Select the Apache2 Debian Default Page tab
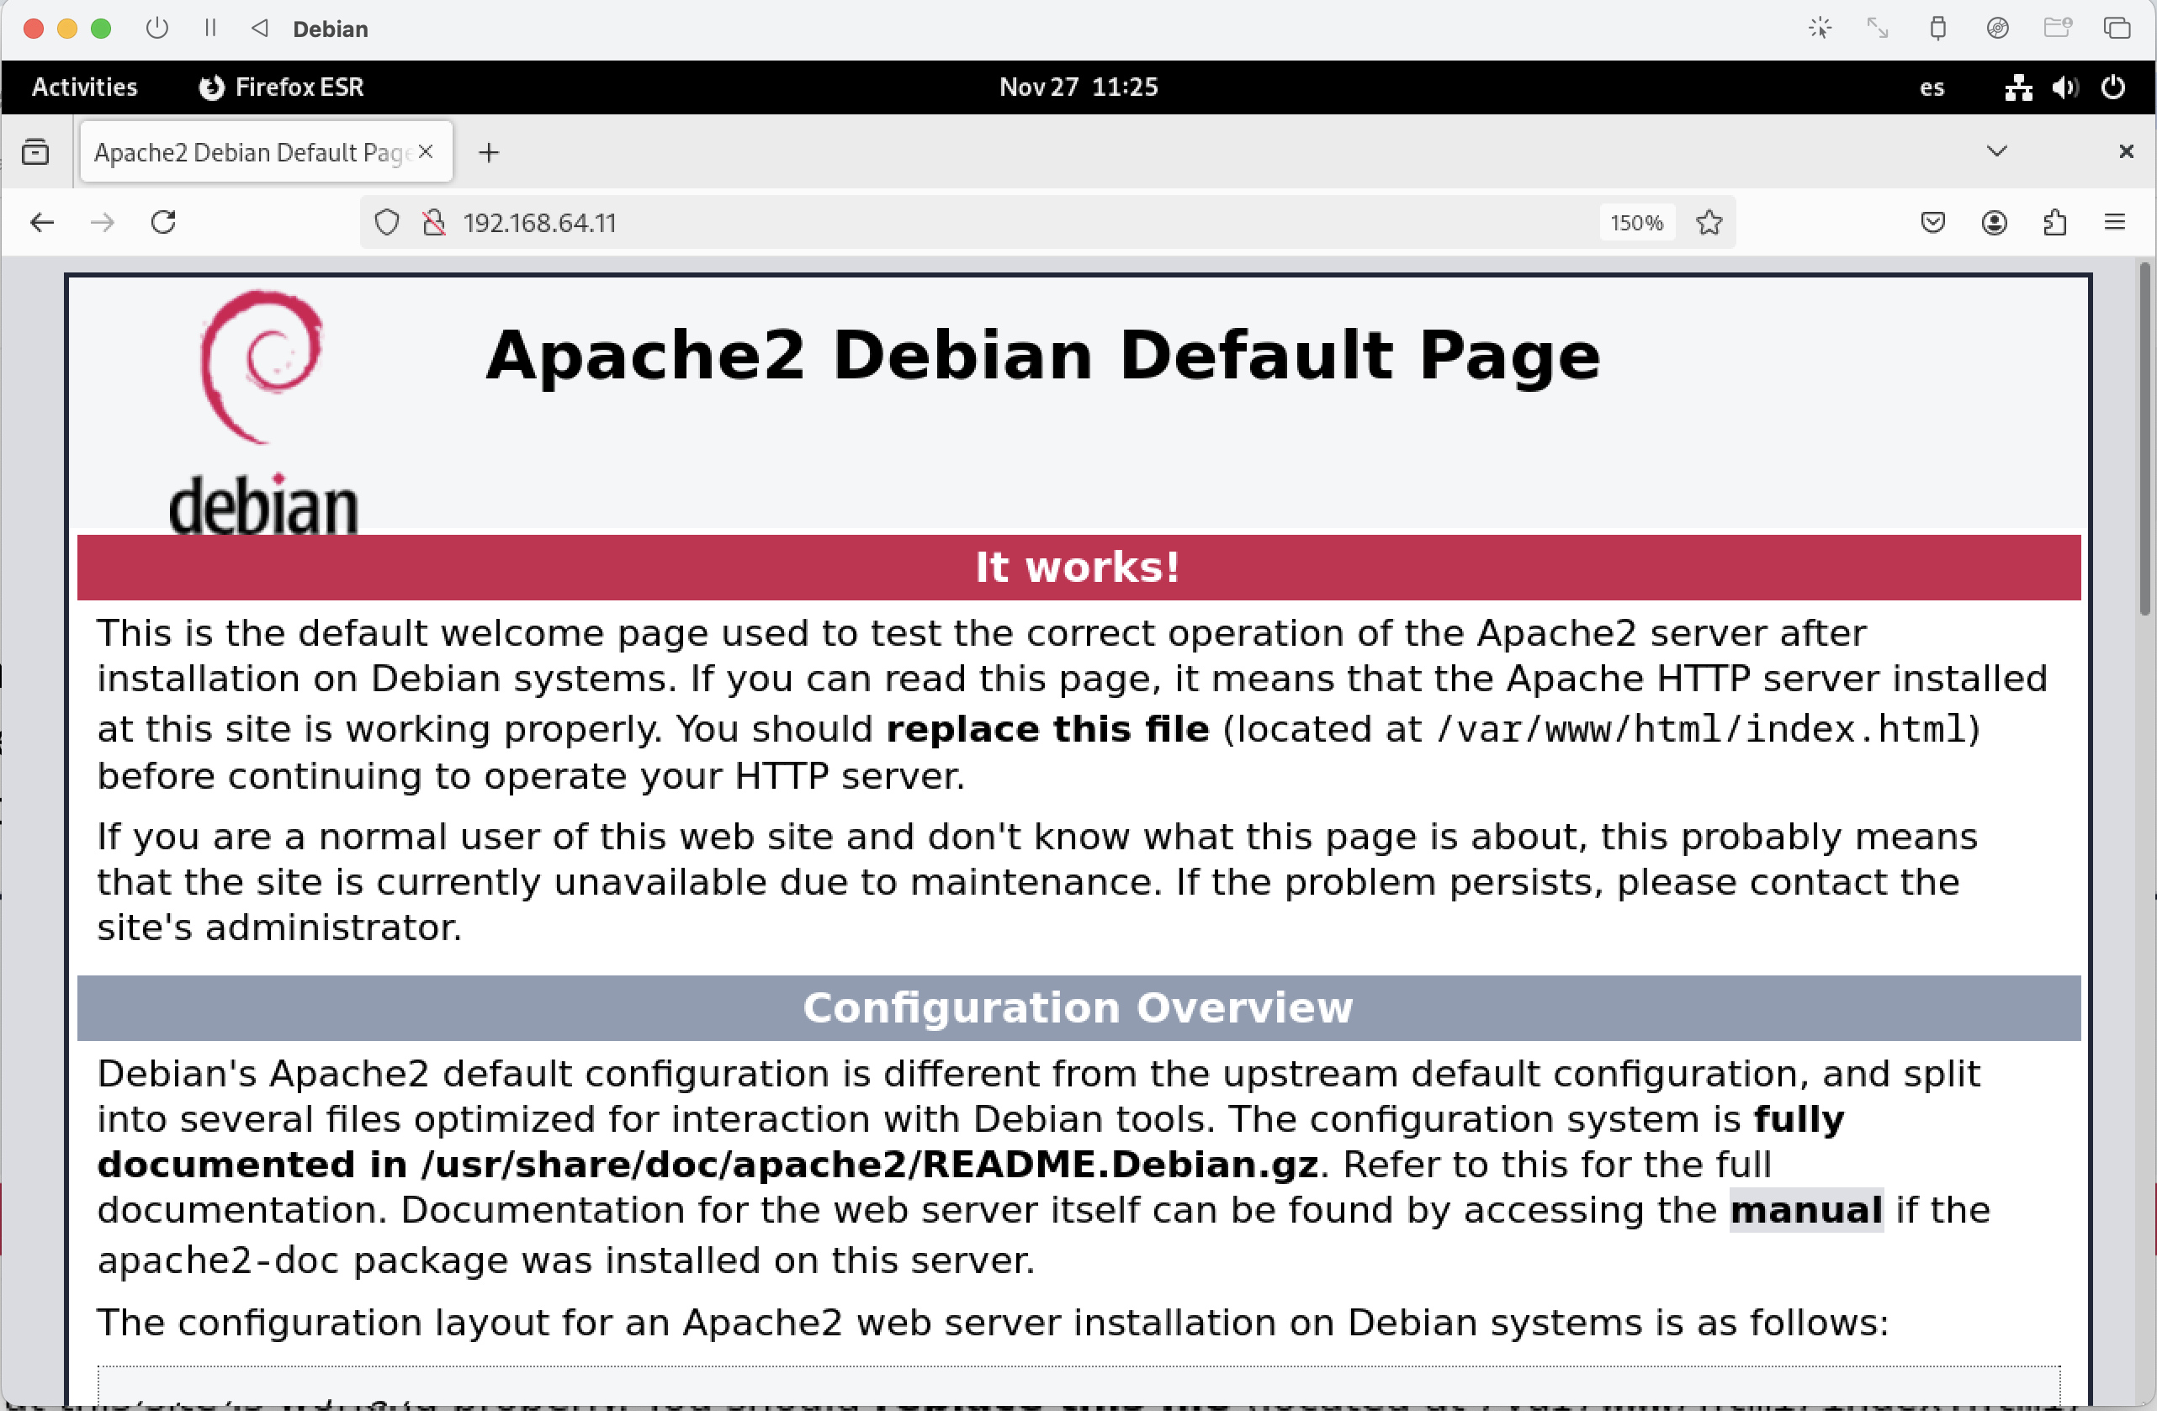The height and width of the screenshot is (1411, 2157). 267,151
